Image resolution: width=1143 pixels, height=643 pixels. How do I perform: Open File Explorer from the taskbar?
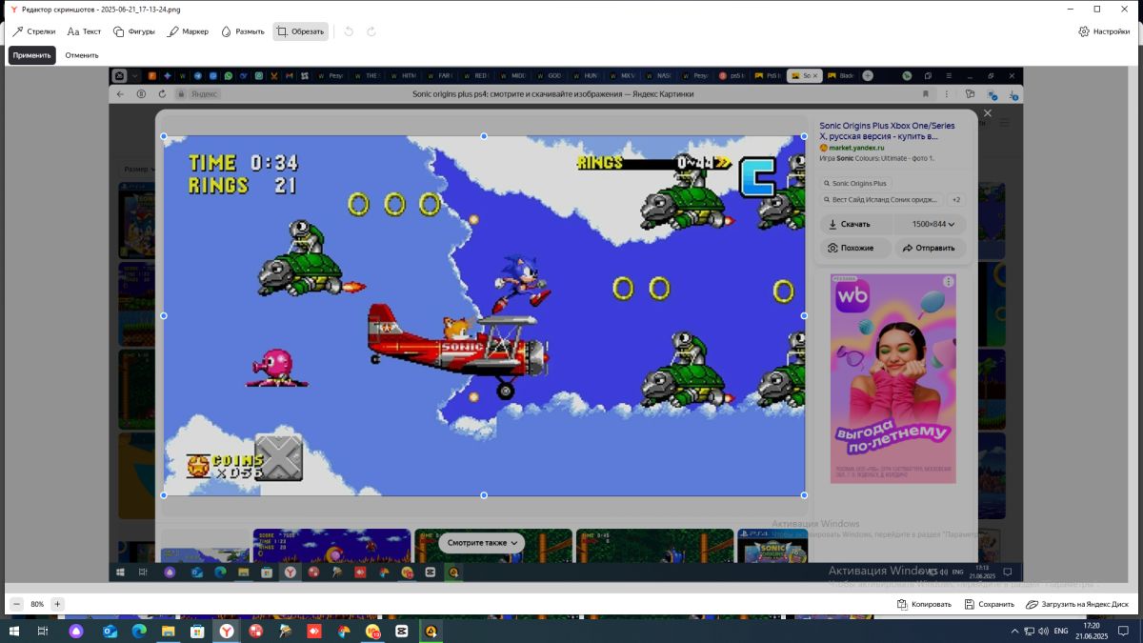tap(169, 632)
